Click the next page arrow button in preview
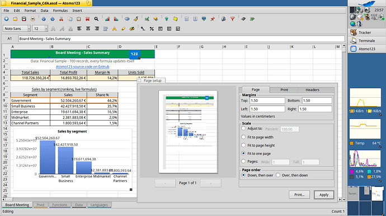This screenshot has height=216, width=386. (x=211, y=183)
